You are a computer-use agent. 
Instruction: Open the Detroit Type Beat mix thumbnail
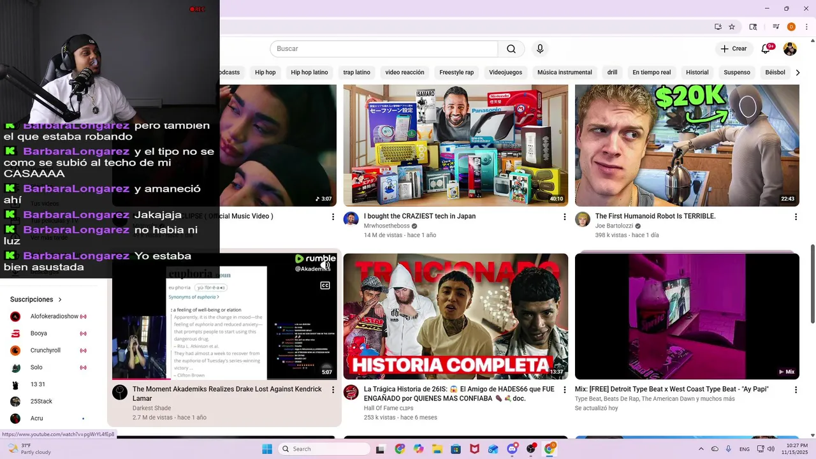coord(687,316)
